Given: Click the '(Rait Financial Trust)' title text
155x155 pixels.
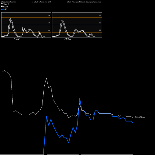Looking at the screenshot, I should tap(76, 2).
